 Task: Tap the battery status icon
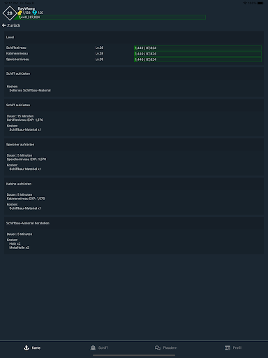[260, 3]
